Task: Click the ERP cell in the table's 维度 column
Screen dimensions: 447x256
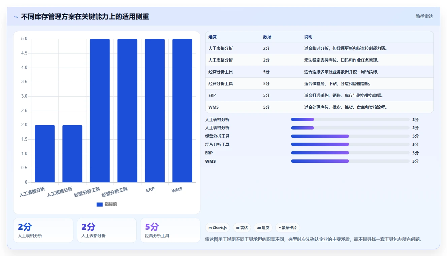Action: tap(212, 96)
